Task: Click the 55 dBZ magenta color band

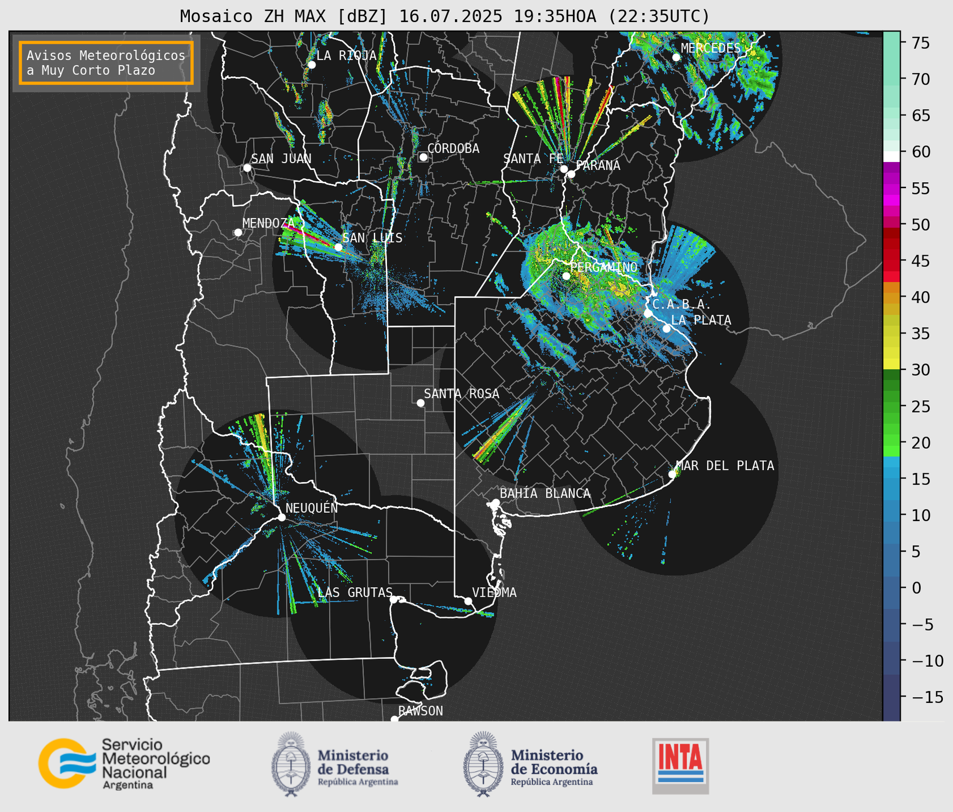Action: pyautogui.click(x=891, y=188)
